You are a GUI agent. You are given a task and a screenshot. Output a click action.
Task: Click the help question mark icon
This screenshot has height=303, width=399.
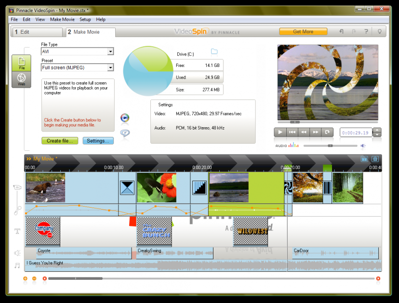(x=366, y=32)
